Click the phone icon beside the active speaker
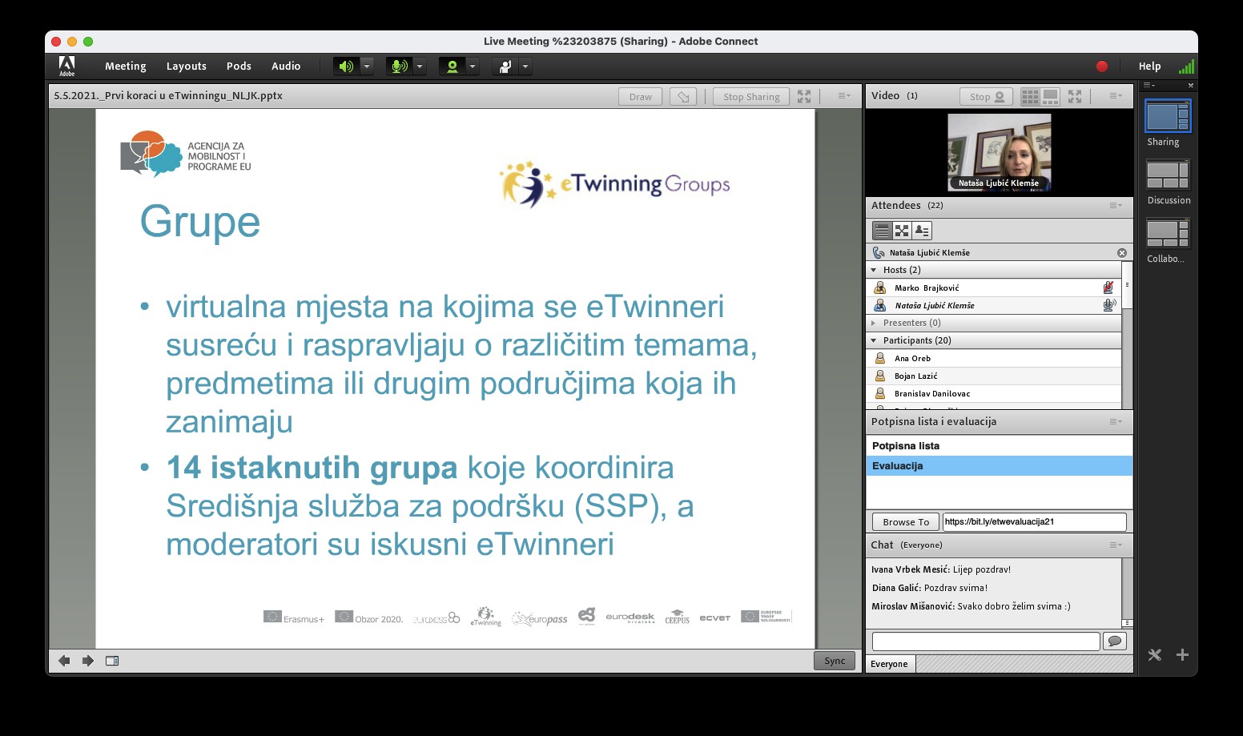Viewport: 1243px width, 736px height. tap(879, 252)
